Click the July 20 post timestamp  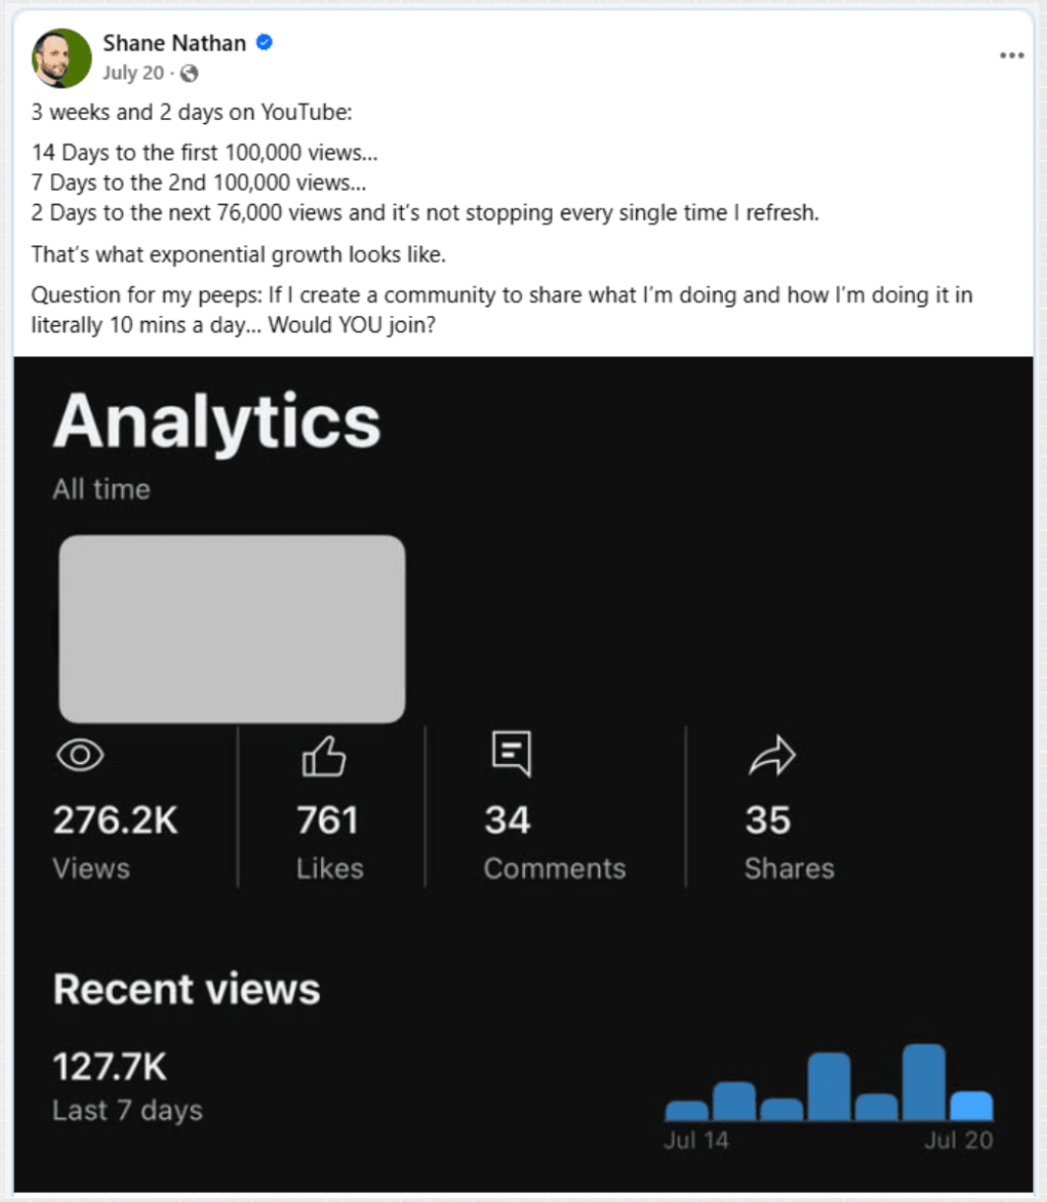coord(133,73)
